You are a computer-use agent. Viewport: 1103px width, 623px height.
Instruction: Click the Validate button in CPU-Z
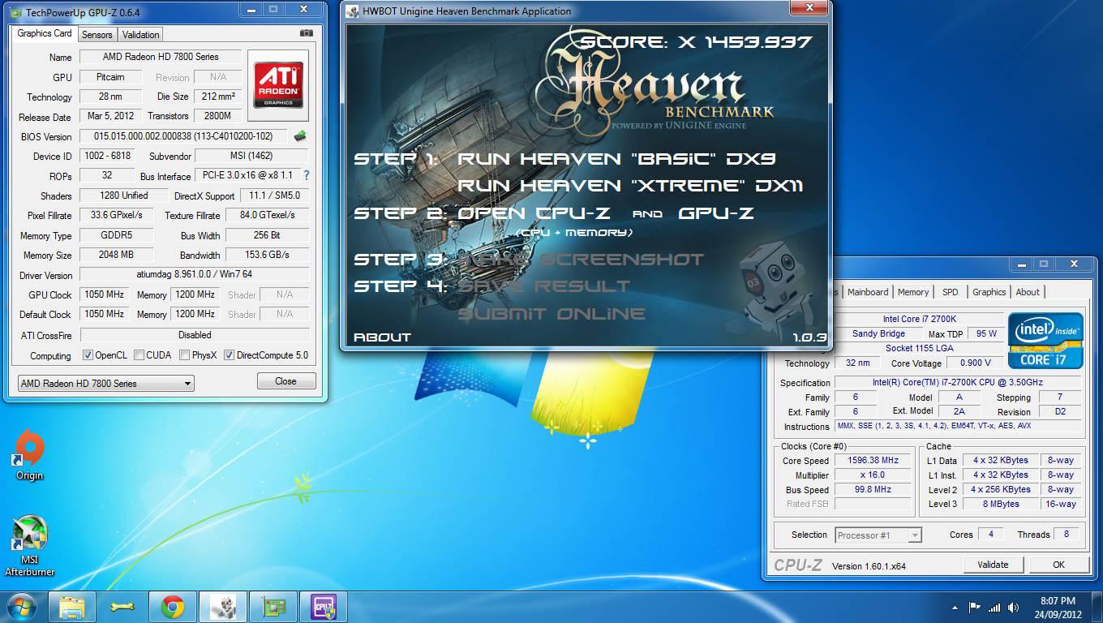pos(993,565)
